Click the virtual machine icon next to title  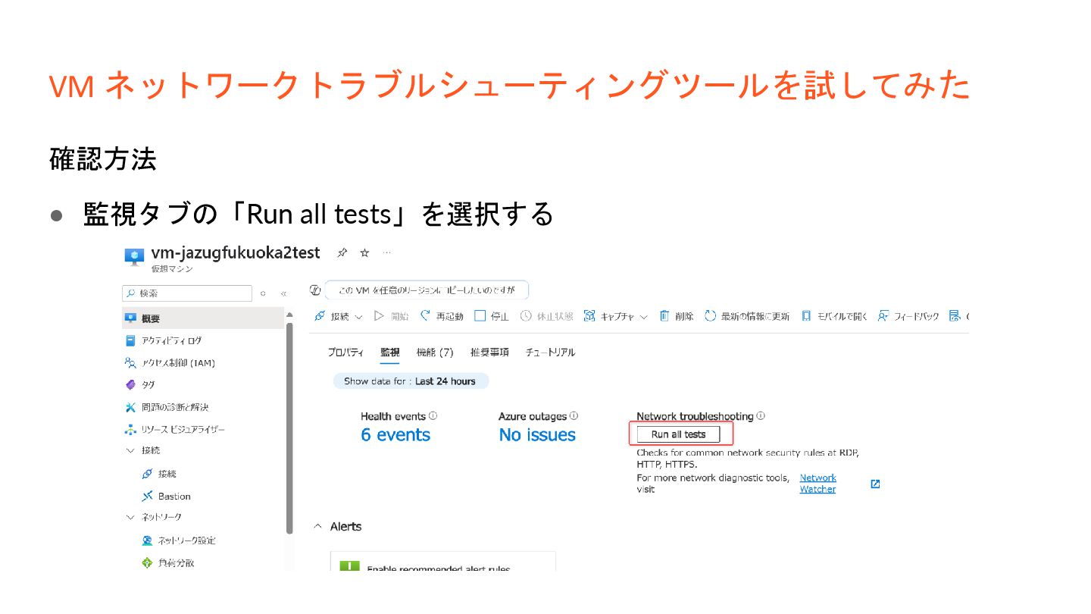click(x=134, y=257)
